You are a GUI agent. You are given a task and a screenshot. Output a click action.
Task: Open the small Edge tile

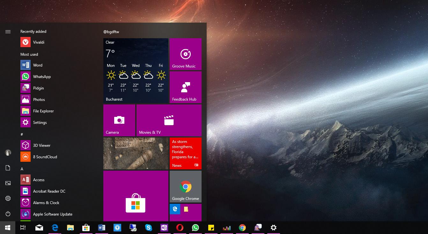(175, 209)
